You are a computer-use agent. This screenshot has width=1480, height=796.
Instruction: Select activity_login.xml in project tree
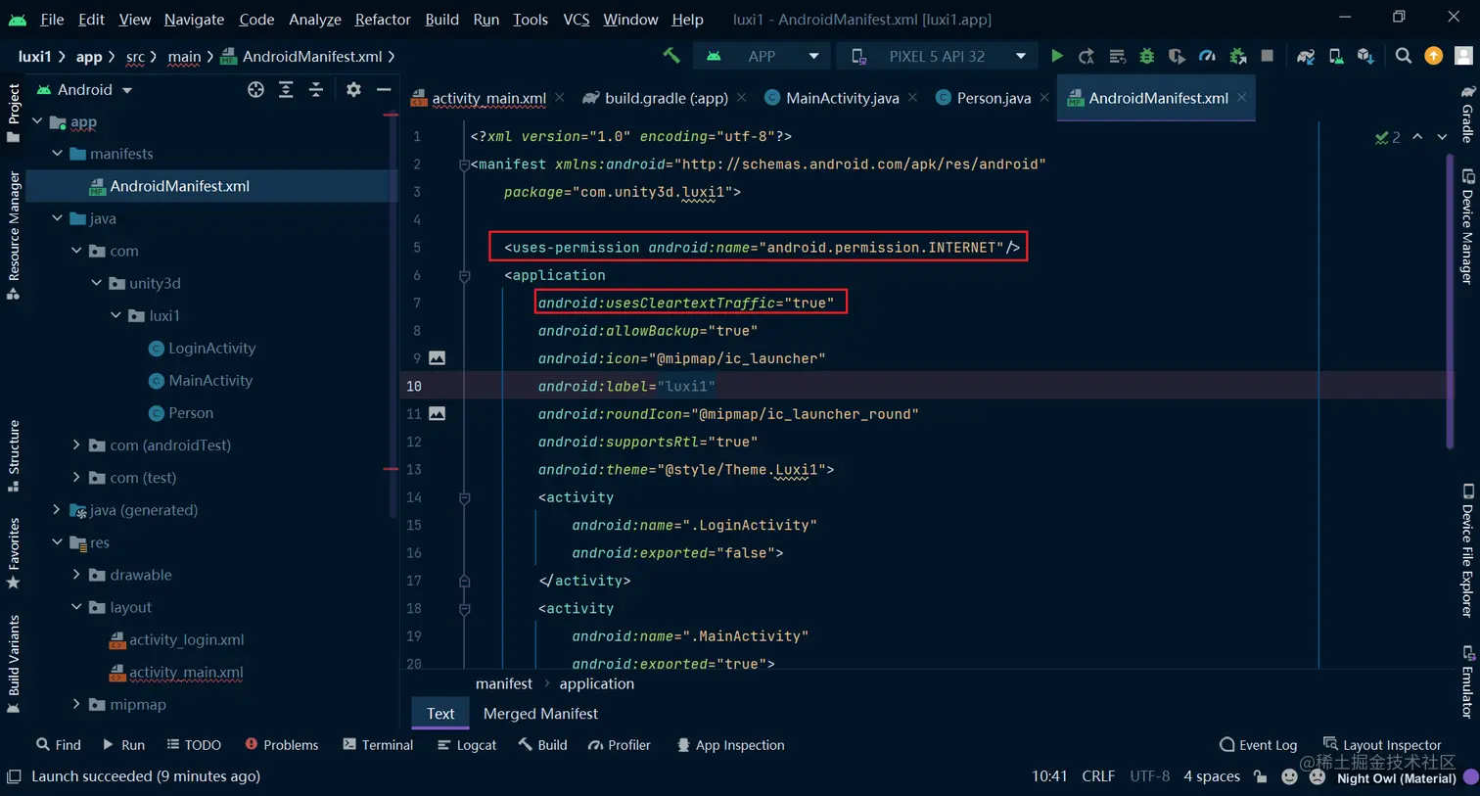(x=186, y=640)
